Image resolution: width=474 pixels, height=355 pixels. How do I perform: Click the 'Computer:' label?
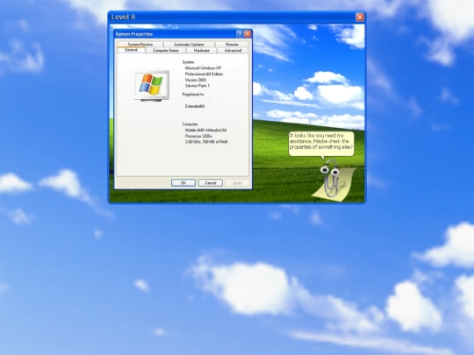190,124
